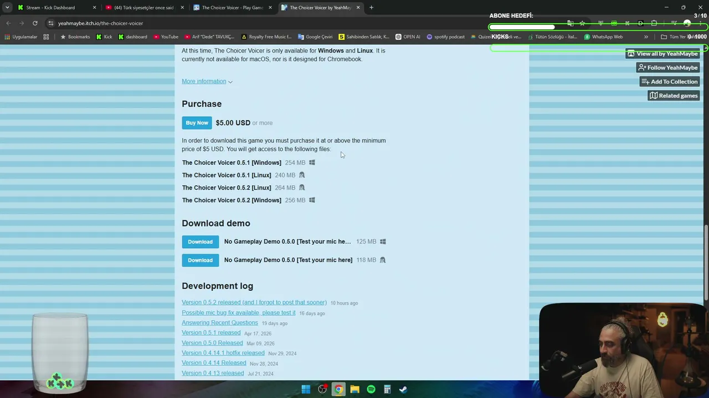Click View all by YeahMaybe button

(662, 54)
